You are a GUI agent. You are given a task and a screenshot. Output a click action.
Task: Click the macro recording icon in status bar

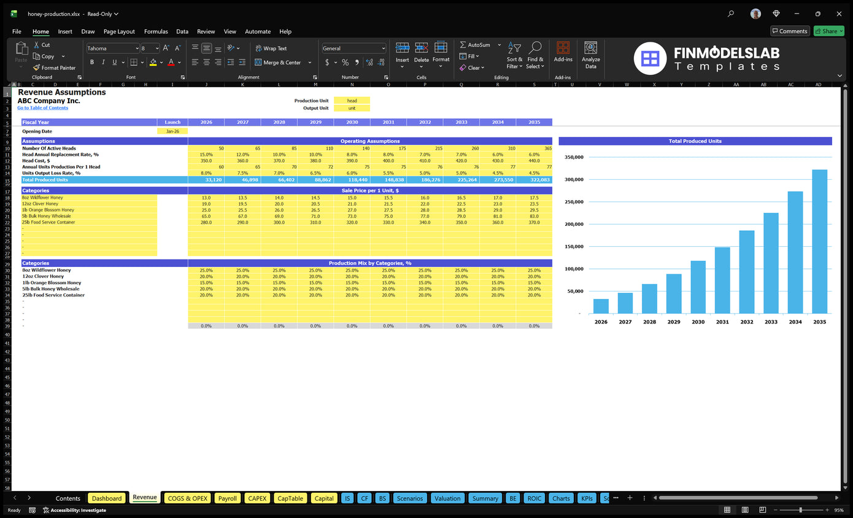(x=32, y=510)
